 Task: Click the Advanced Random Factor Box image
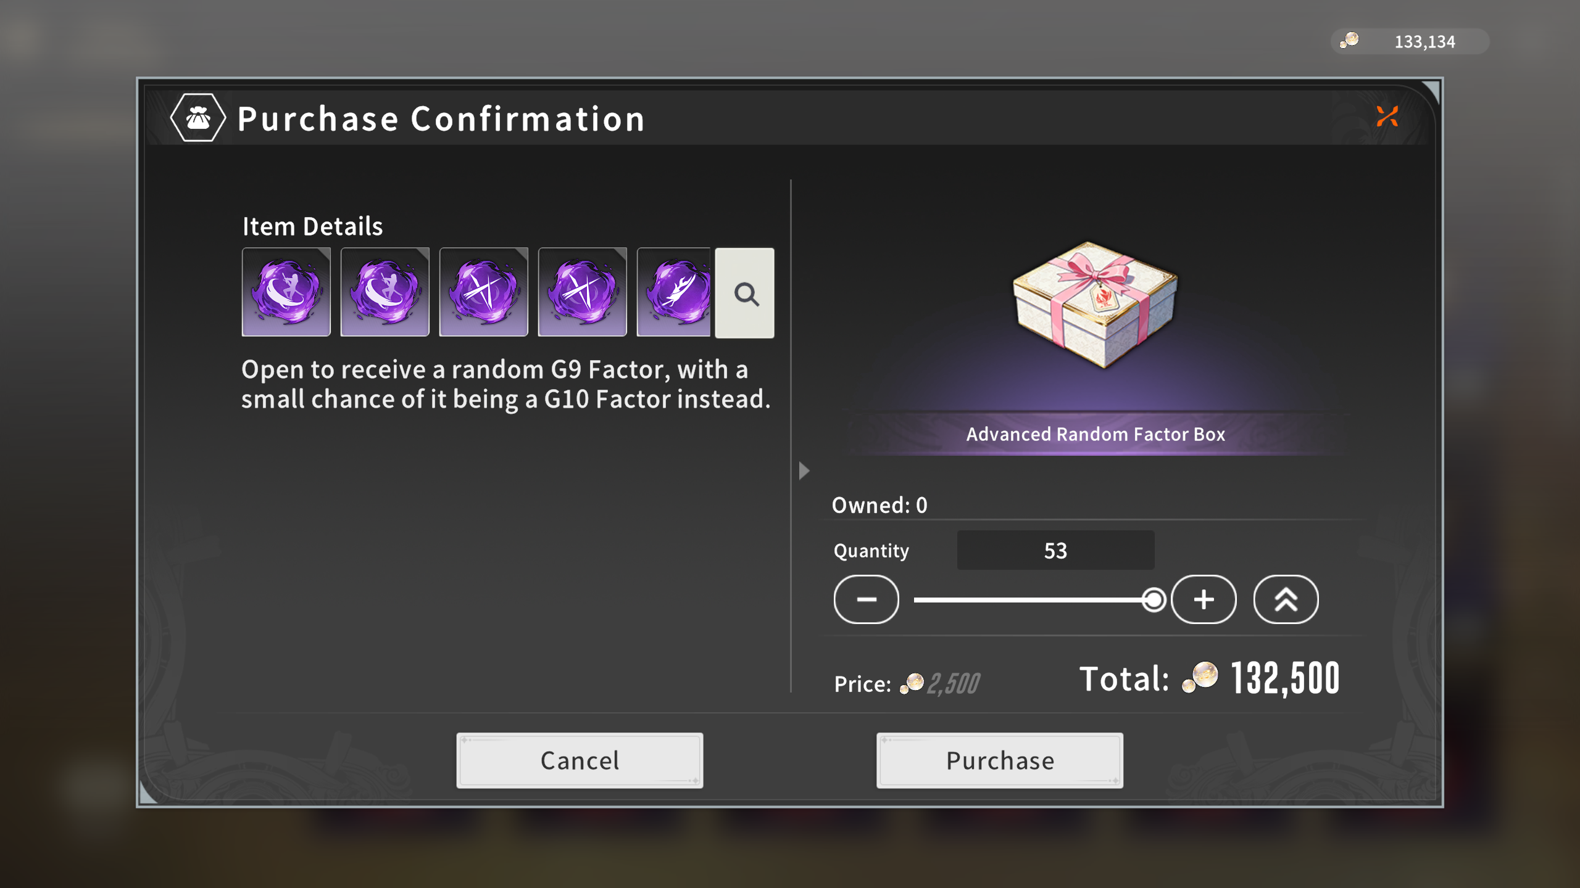coord(1096,305)
